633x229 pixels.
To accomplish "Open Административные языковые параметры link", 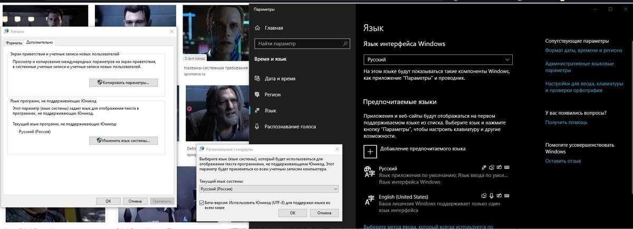I will tap(580, 66).
